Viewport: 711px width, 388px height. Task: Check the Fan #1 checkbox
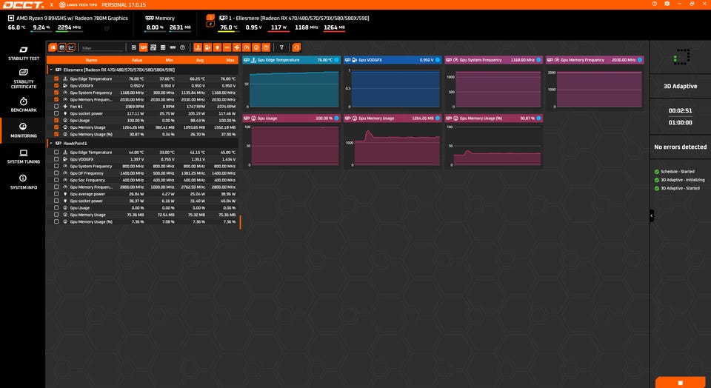click(x=56, y=107)
